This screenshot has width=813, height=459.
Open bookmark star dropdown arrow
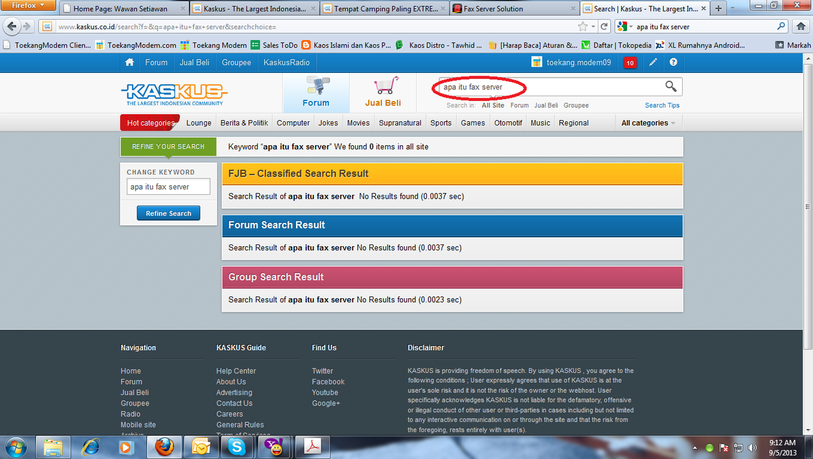point(593,27)
